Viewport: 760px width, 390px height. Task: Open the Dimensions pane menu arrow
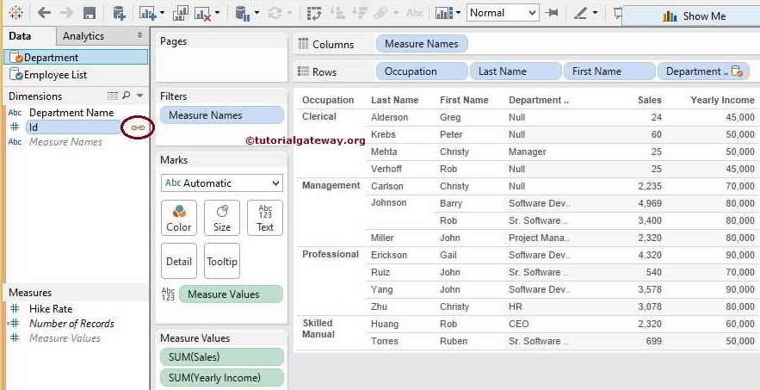pyautogui.click(x=140, y=96)
